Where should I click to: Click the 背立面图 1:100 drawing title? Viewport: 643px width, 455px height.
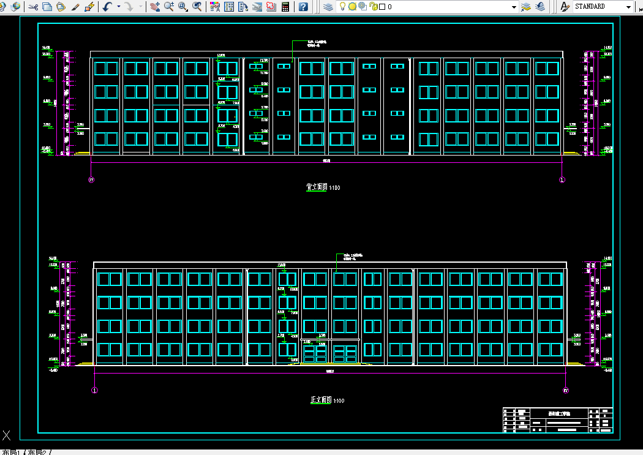pos(323,187)
